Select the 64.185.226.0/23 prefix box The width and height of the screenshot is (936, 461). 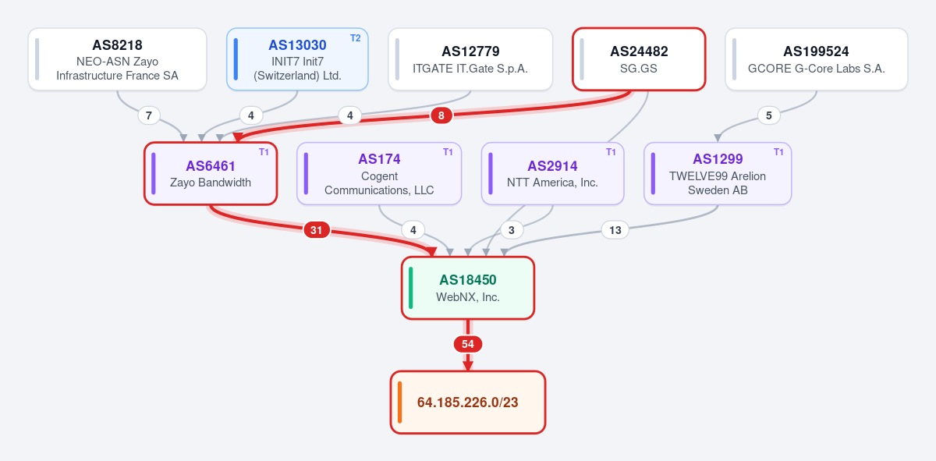pyautogui.click(x=468, y=402)
